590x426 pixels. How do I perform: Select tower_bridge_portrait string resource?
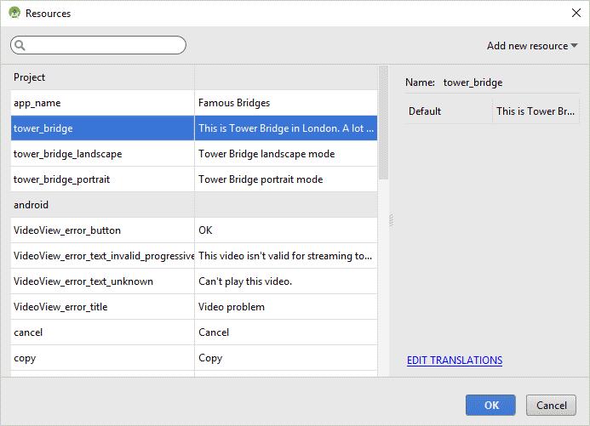(x=102, y=179)
